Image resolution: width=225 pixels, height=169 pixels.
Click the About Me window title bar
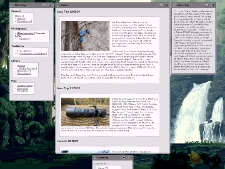[x=194, y=5]
